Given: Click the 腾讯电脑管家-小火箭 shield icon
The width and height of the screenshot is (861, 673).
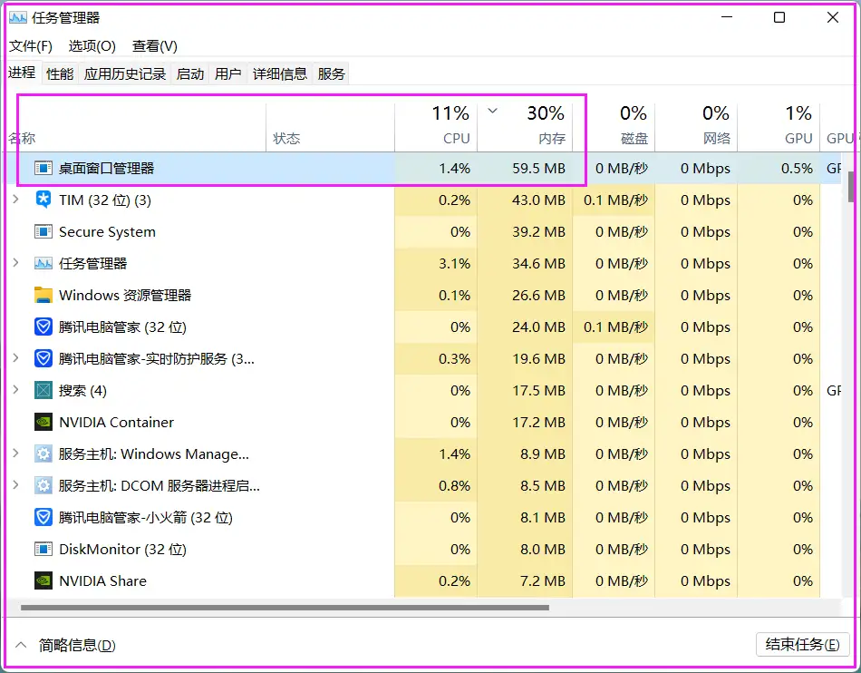Looking at the screenshot, I should point(44,518).
